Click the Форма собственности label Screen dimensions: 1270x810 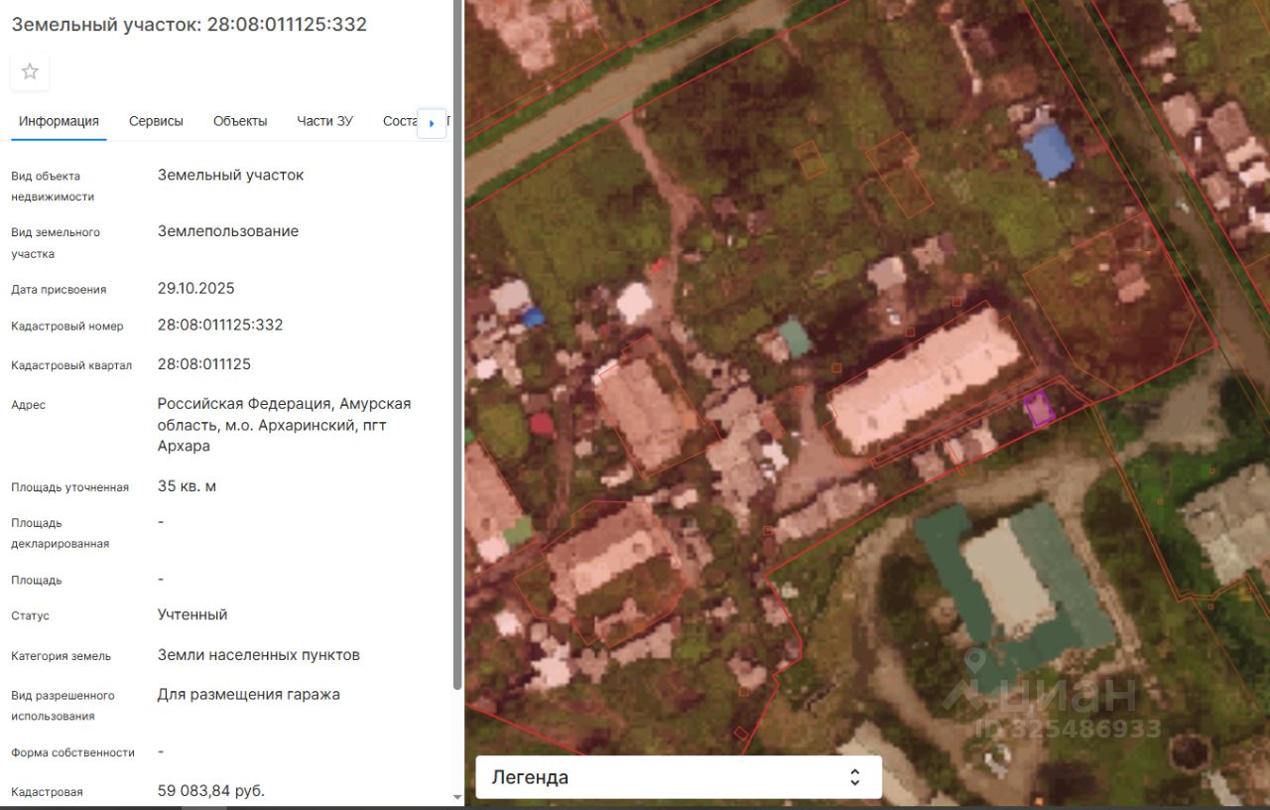click(x=73, y=752)
